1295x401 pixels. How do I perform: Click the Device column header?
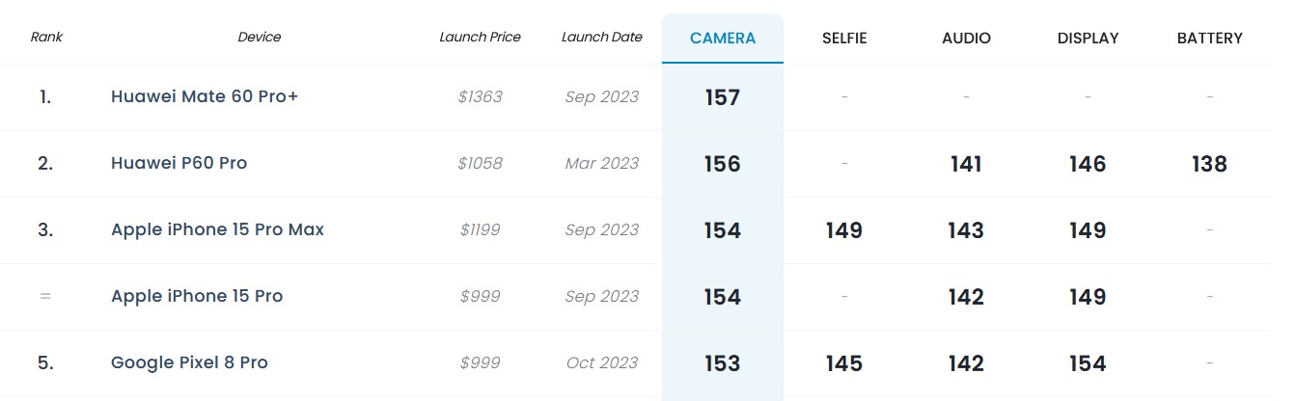pyautogui.click(x=260, y=38)
